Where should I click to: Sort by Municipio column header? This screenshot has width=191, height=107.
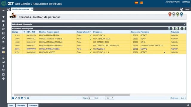(145, 32)
